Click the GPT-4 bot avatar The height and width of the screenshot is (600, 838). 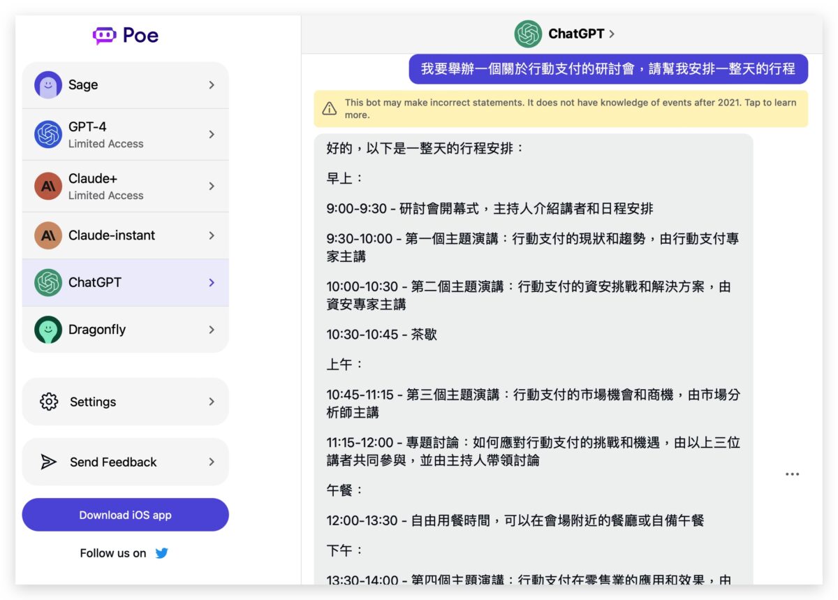(x=48, y=134)
